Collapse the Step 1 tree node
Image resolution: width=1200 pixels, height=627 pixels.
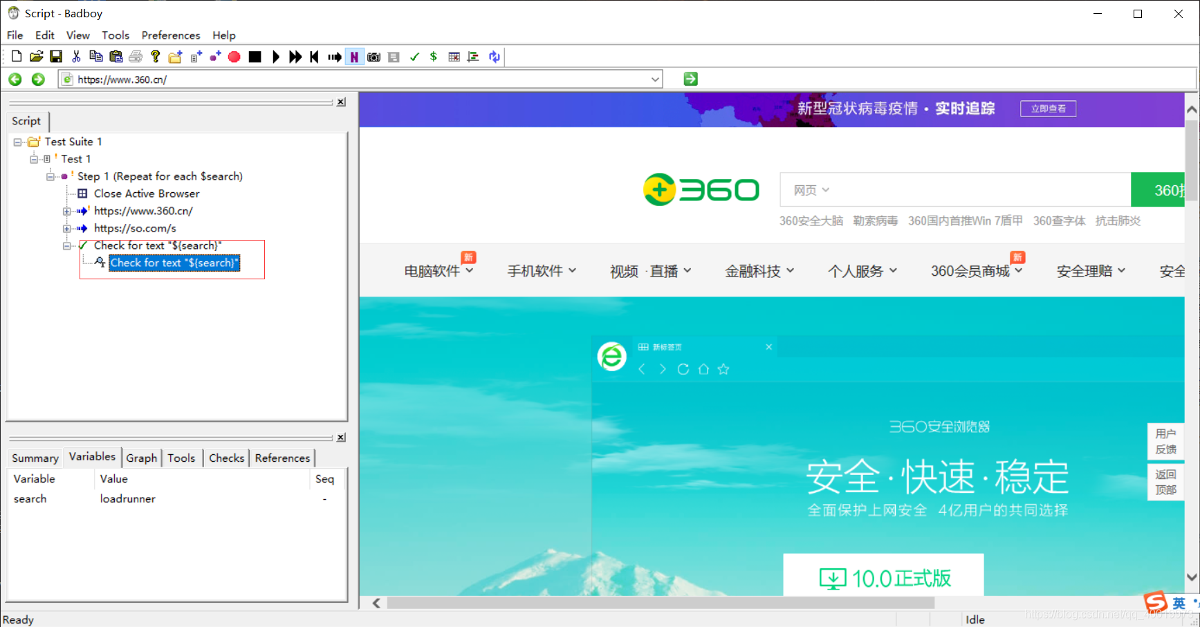click(50, 176)
